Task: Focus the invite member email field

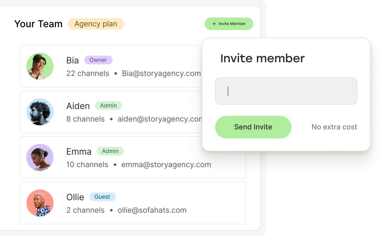Action: [286, 91]
